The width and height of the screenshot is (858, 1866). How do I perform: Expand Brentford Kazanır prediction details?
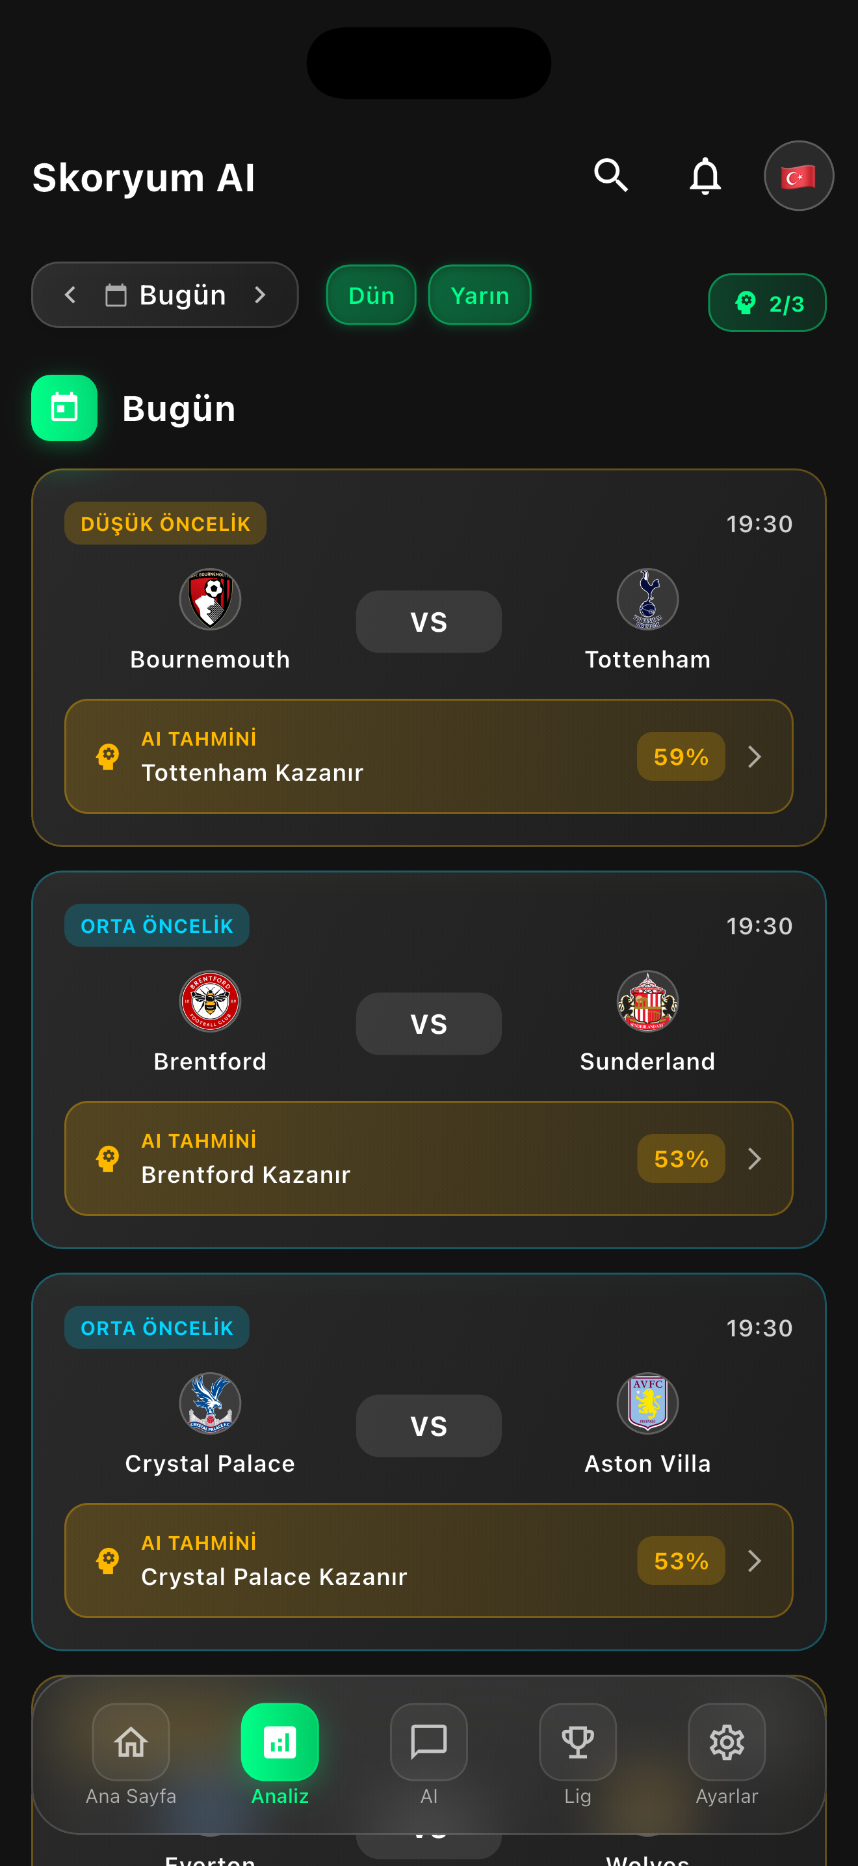tap(754, 1158)
